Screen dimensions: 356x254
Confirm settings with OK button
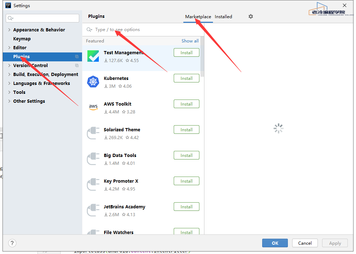tap(275, 243)
